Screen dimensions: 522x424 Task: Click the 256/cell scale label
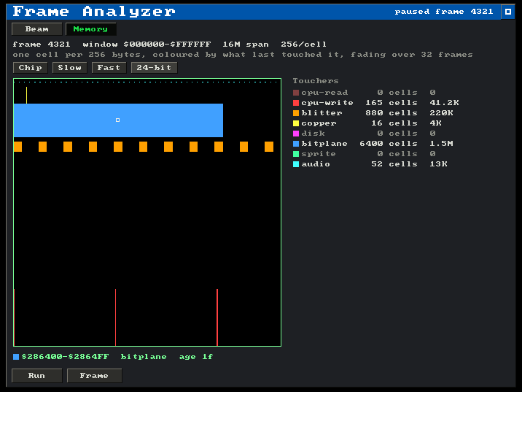[303, 45]
